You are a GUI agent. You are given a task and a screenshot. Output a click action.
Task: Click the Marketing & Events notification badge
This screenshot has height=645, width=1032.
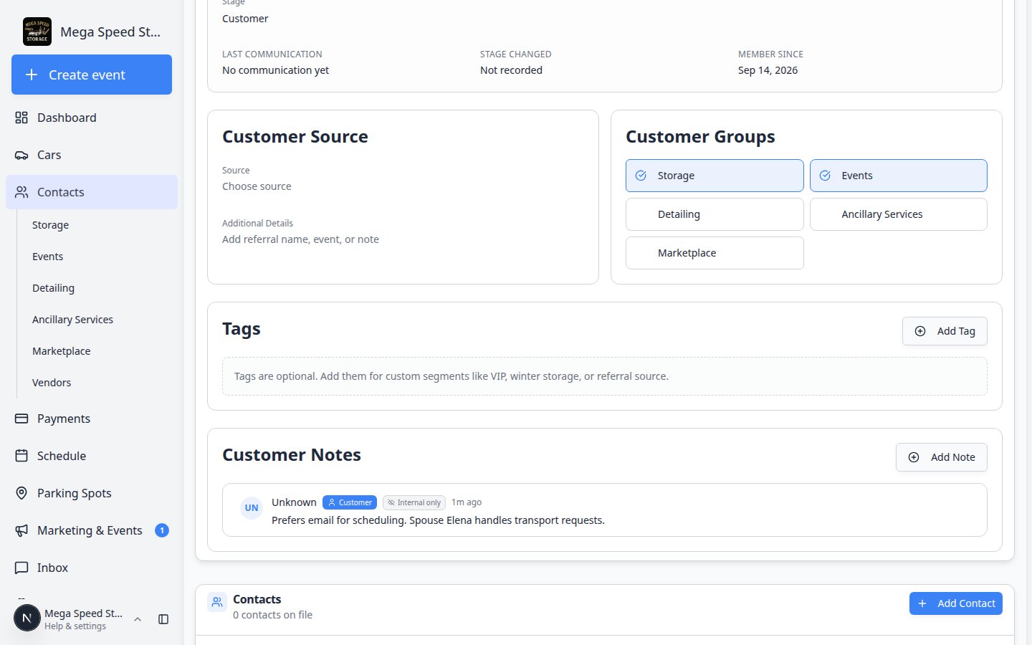tap(162, 530)
